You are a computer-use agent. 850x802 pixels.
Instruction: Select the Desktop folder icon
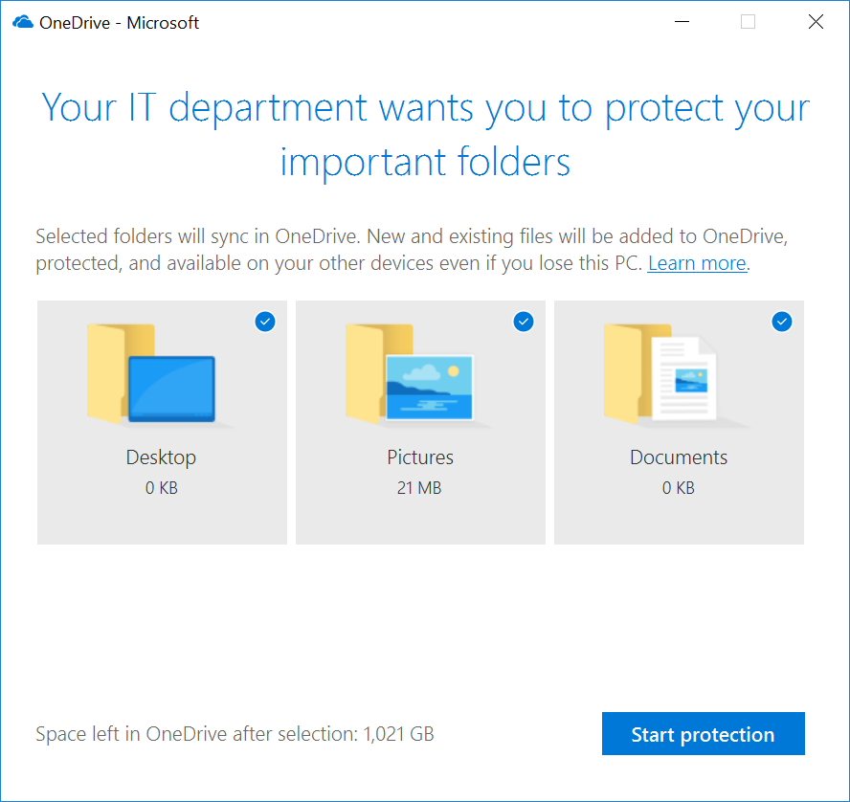click(152, 374)
